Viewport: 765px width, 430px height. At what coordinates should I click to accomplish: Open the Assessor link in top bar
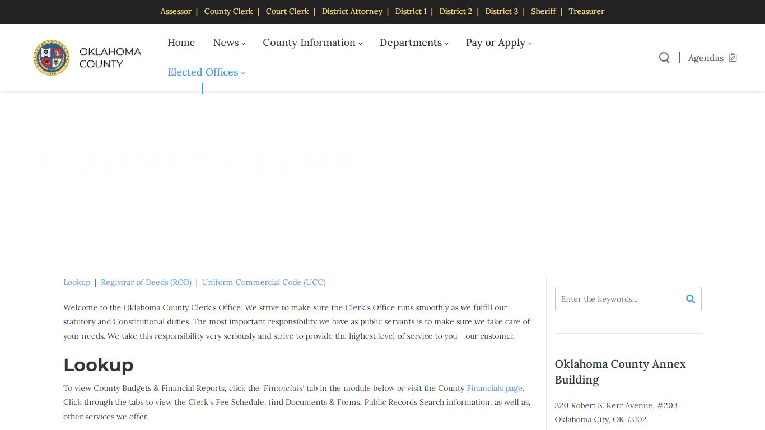tap(176, 11)
